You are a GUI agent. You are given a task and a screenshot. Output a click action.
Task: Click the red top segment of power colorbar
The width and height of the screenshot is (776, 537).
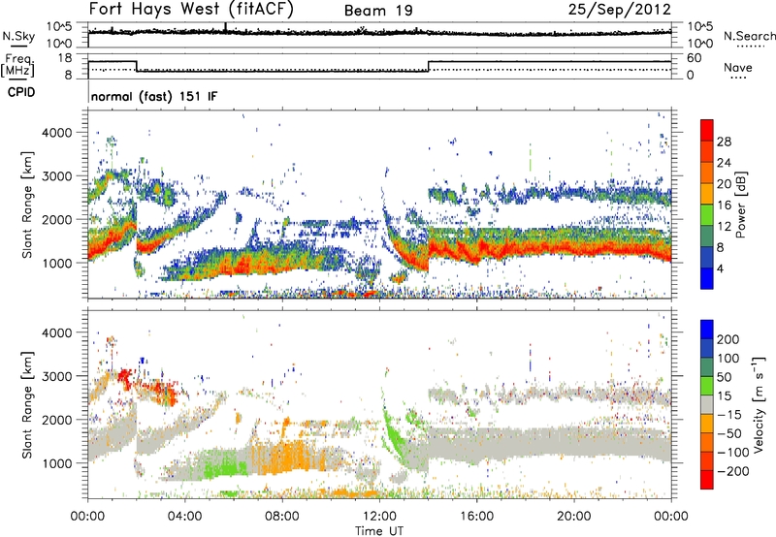tap(707, 130)
